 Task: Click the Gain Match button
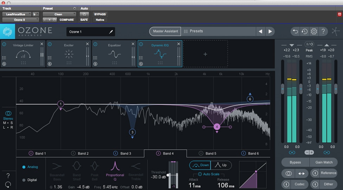[324, 162]
